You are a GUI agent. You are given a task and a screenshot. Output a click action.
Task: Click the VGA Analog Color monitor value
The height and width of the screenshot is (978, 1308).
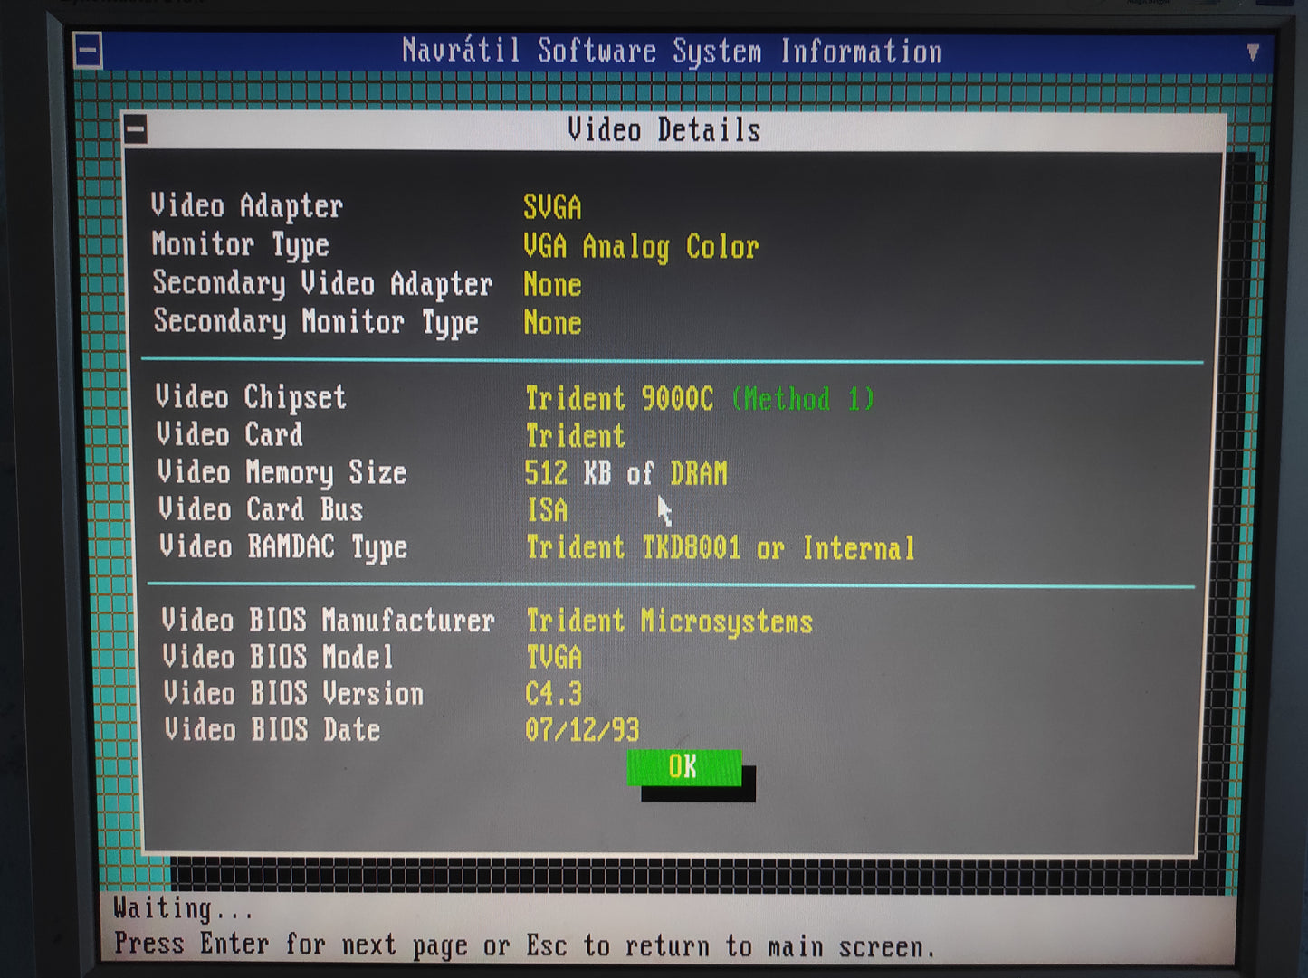[641, 247]
